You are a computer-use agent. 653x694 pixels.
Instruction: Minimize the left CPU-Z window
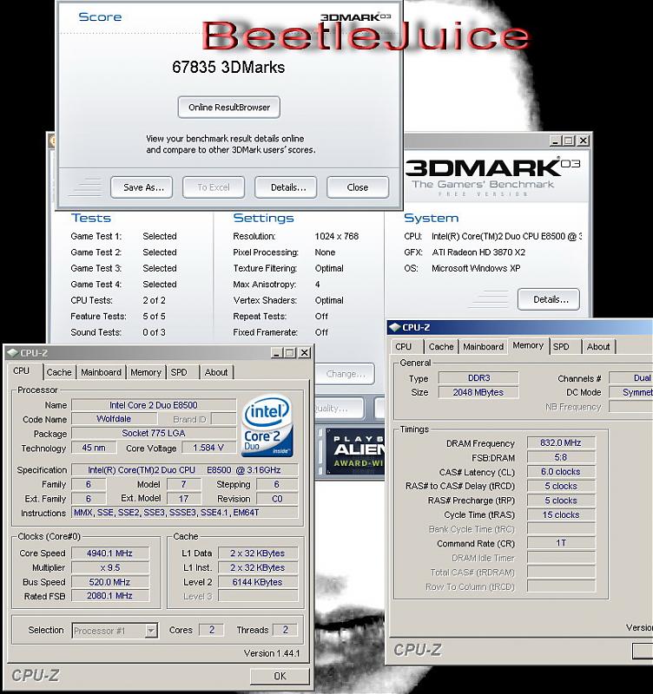[277, 353]
